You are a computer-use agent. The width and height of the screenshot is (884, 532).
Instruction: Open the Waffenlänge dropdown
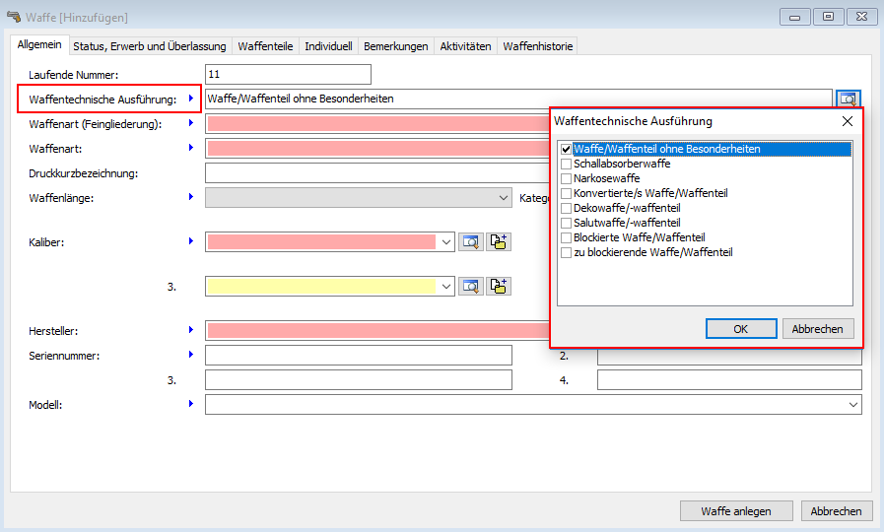coord(503,198)
